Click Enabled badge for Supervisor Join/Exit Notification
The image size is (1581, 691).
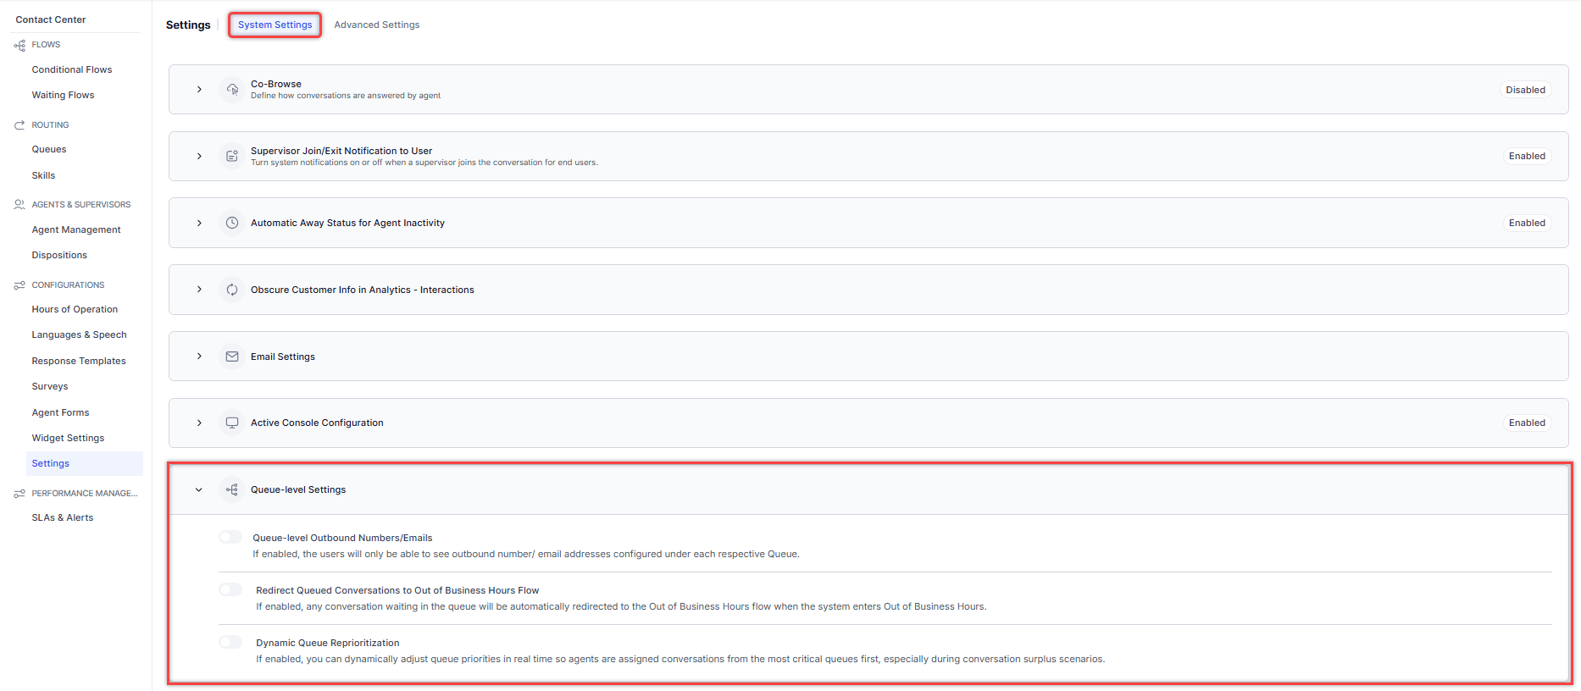point(1527,156)
